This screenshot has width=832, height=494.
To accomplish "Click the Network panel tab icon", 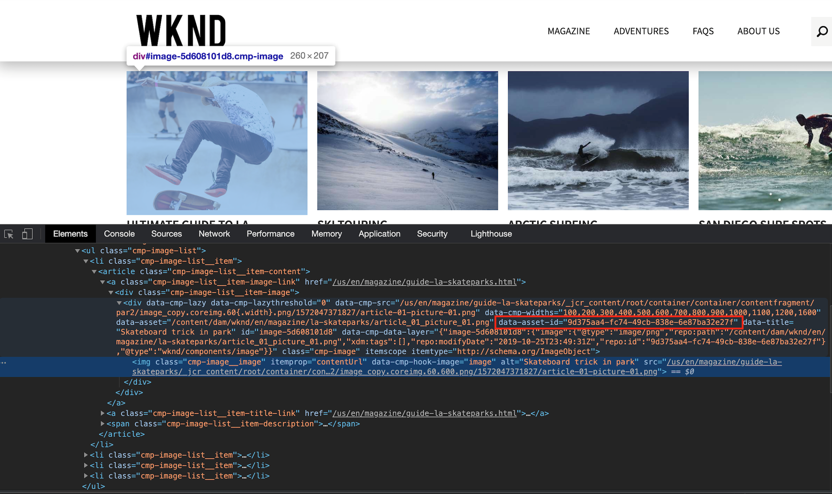I will (x=214, y=233).
